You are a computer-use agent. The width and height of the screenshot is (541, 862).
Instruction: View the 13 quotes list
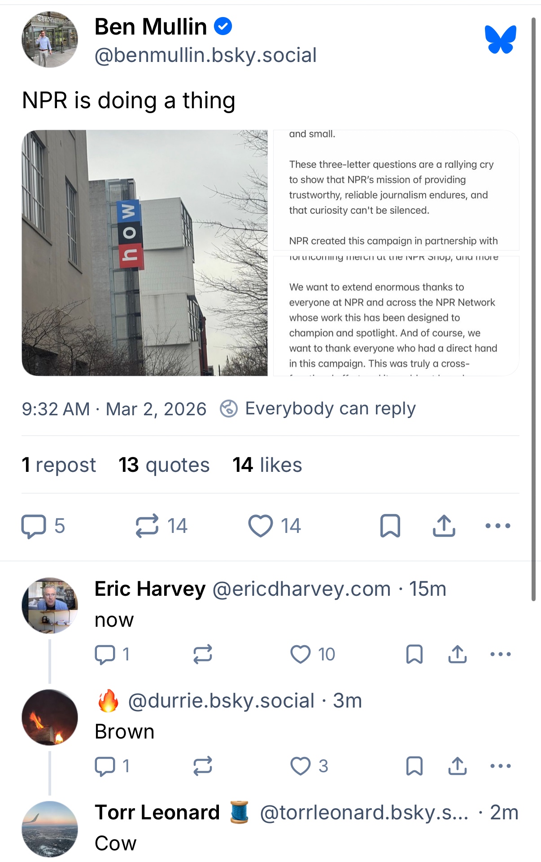pos(164,465)
